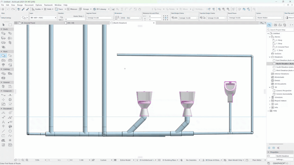Select South Elevation in tree
This screenshot has width=294, height=165.
point(285,67)
